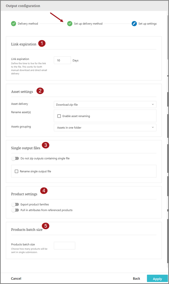This screenshot has width=169, height=284.
Task: Expand the Assets grouping dropdown
Action: (x=105, y=128)
